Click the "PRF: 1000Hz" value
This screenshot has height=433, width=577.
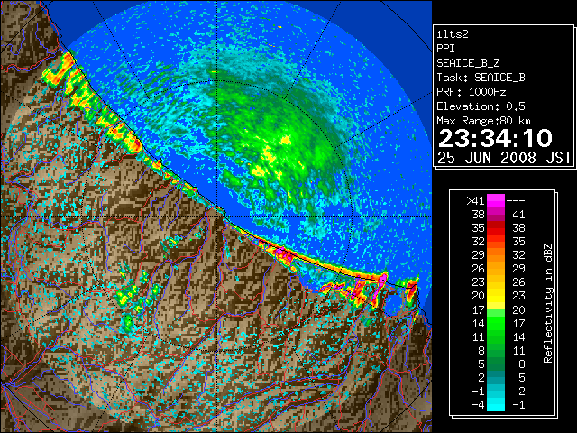(471, 92)
